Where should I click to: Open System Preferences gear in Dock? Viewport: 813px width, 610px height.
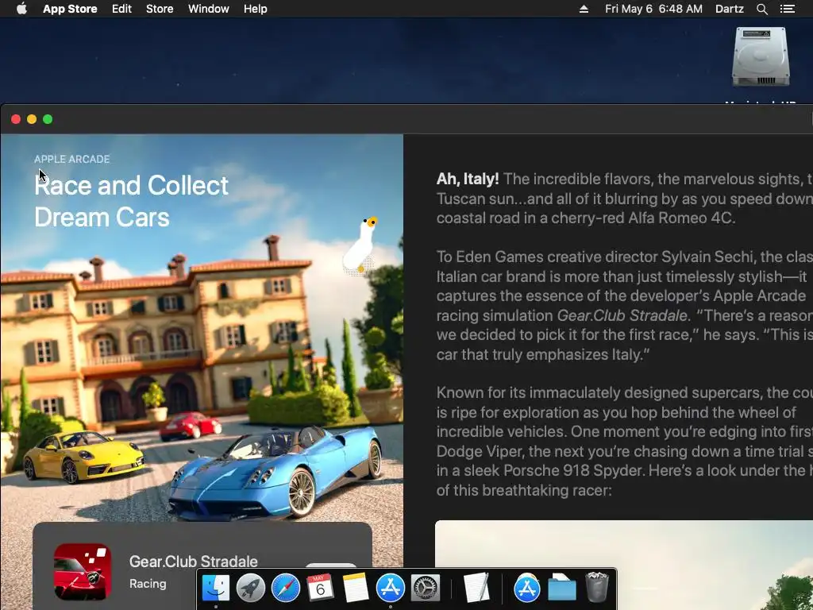(x=426, y=588)
